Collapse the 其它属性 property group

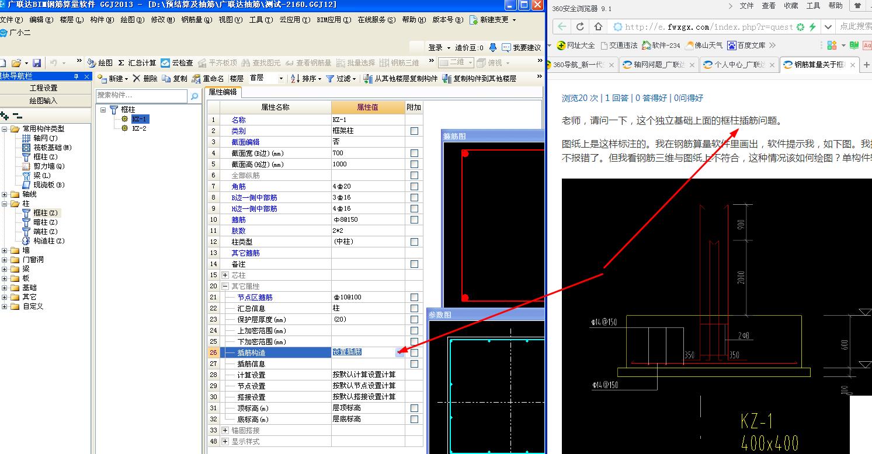(225, 287)
